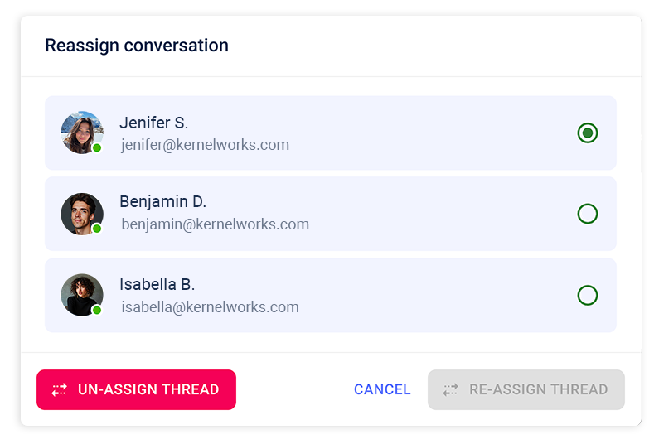Click the name Benjamin D.
The width and height of the screenshot is (659, 444).
point(163,201)
